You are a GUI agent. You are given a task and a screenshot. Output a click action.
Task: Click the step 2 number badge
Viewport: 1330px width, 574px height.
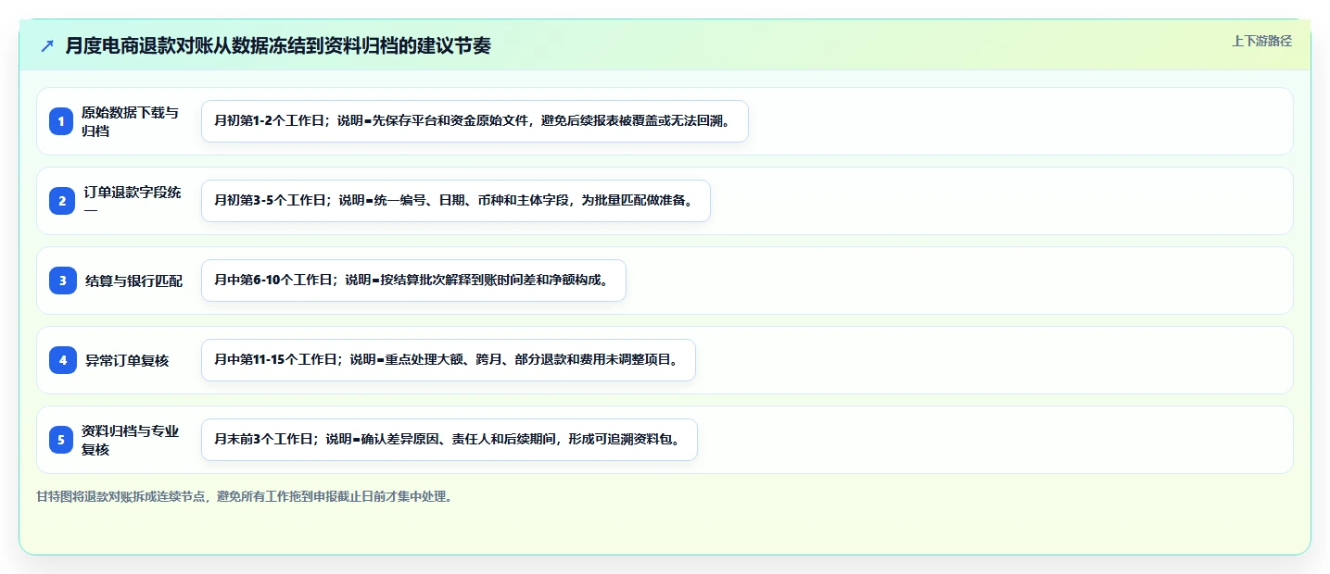tap(62, 201)
